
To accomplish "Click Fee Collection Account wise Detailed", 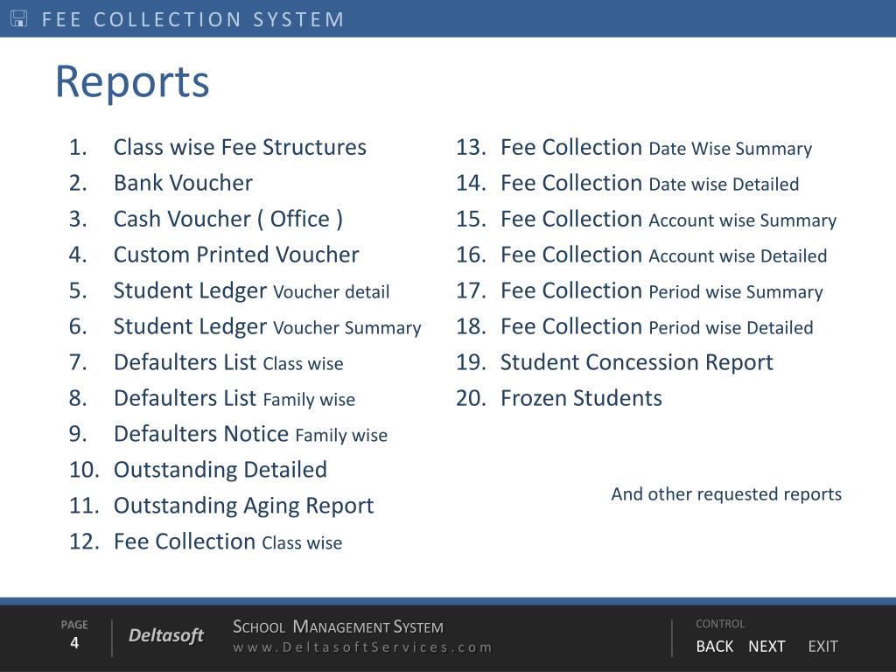I will (x=663, y=255).
